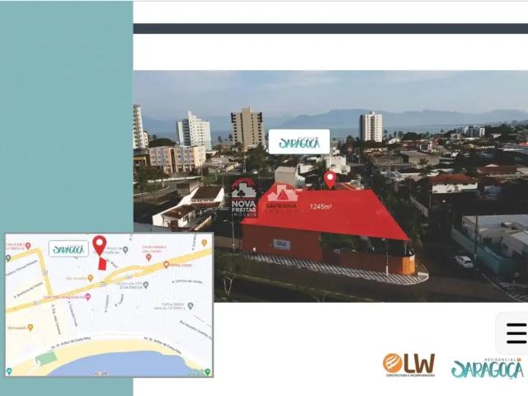
Task: Click the pink pin at the map's top-left
Action: [x=28, y=246]
